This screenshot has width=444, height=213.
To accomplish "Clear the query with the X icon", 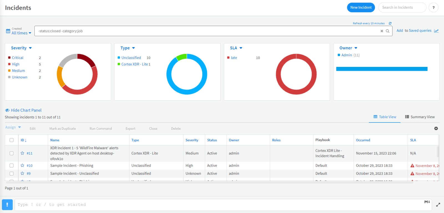I will [x=382, y=31].
